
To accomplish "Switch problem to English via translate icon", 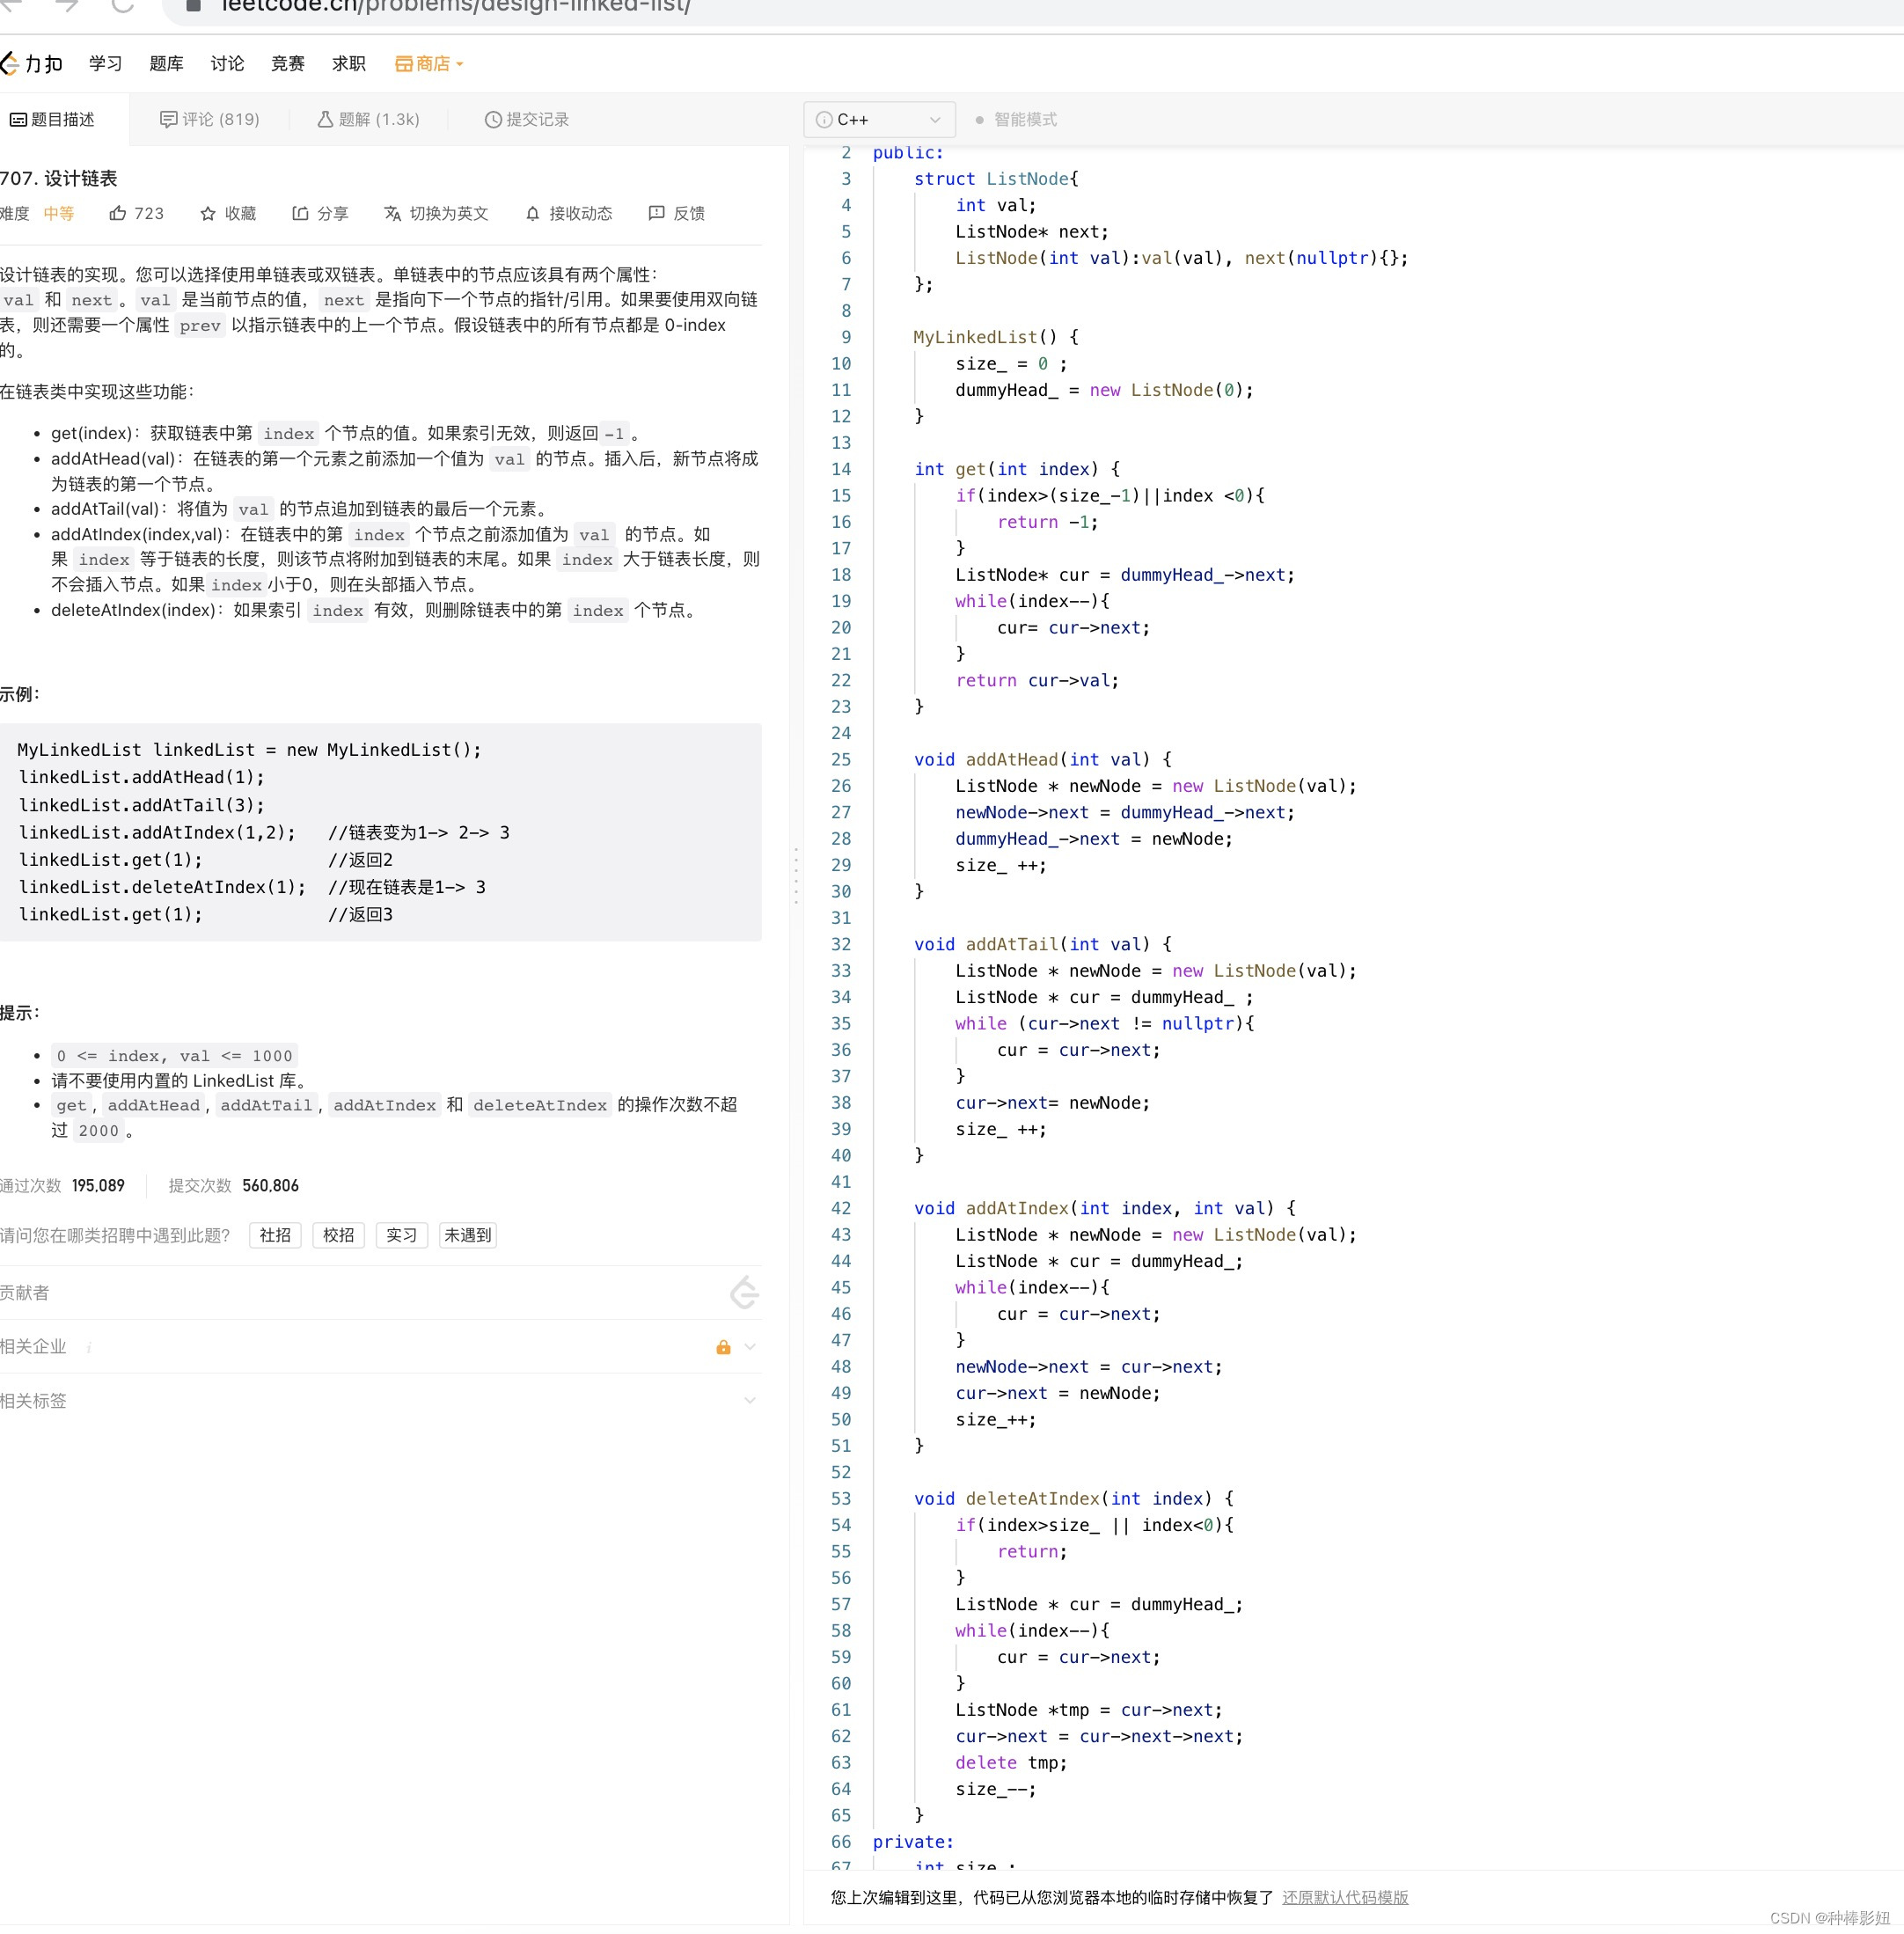I will (392, 213).
